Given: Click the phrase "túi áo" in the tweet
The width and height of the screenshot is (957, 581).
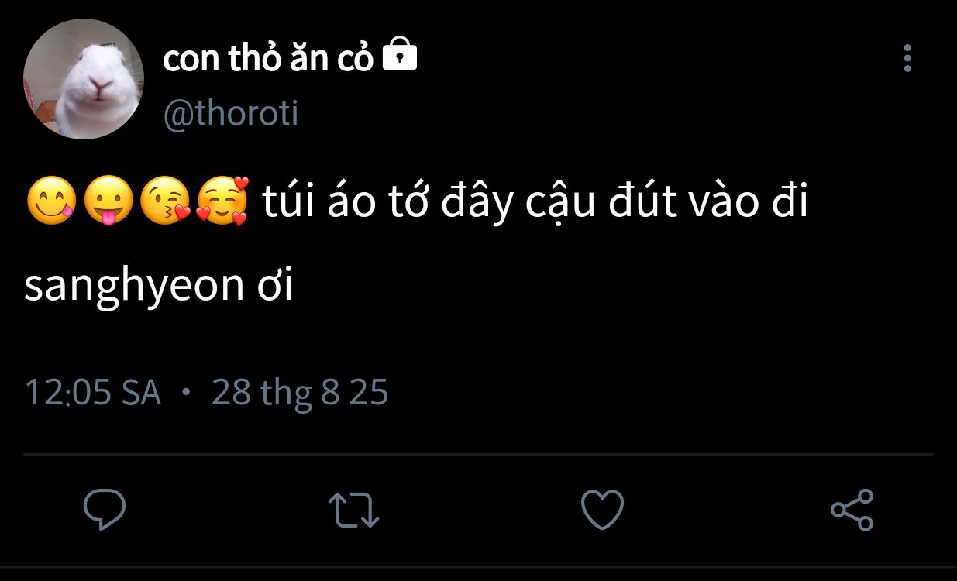Looking at the screenshot, I should pyautogui.click(x=319, y=203).
